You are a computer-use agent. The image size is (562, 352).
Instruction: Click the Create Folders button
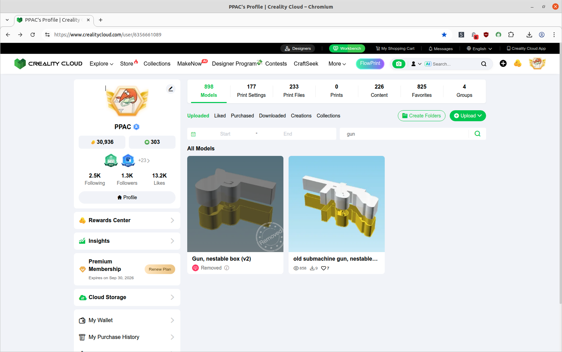(421, 116)
